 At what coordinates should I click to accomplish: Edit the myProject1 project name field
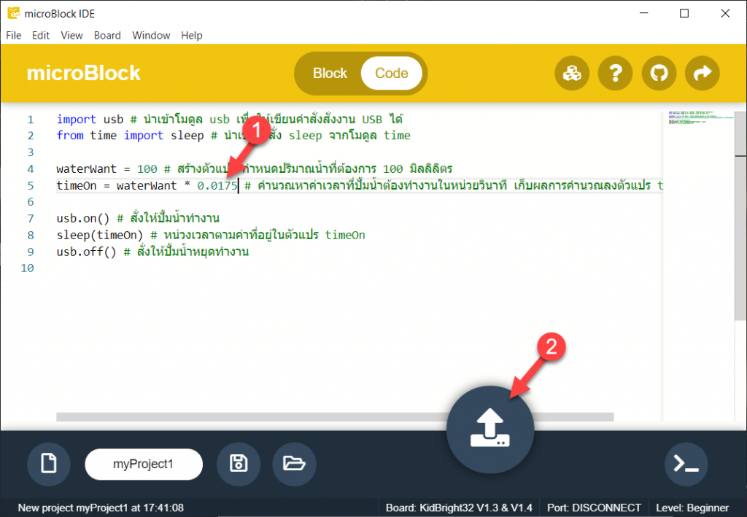(x=144, y=464)
